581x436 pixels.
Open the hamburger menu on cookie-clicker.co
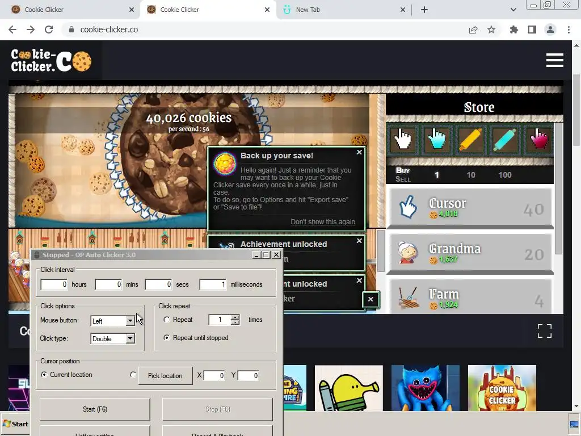(555, 60)
